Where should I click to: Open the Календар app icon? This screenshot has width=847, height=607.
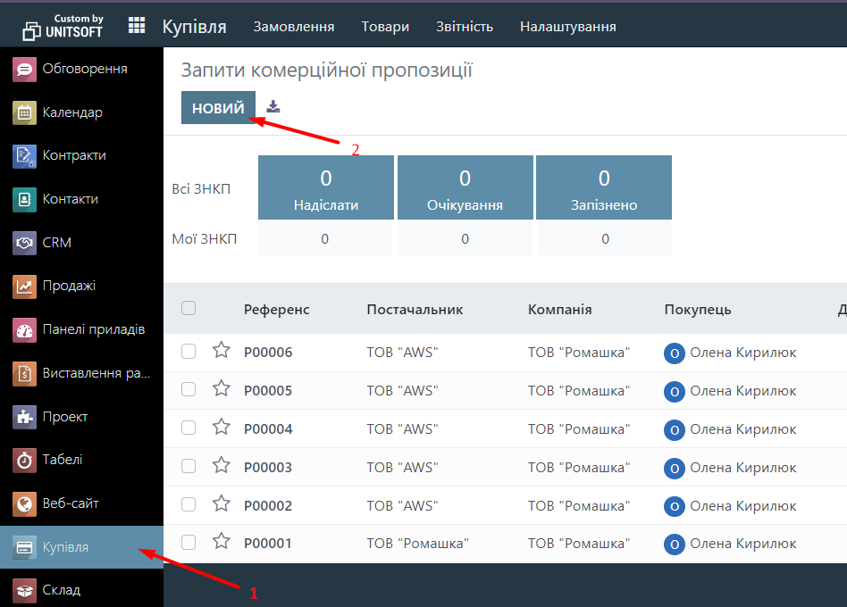(25, 112)
